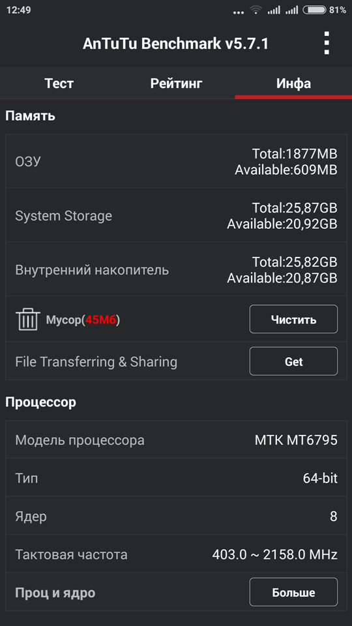This screenshot has width=352, height=626.
Task: Tap the status bar three-dots notification icon
Action: coord(239,12)
